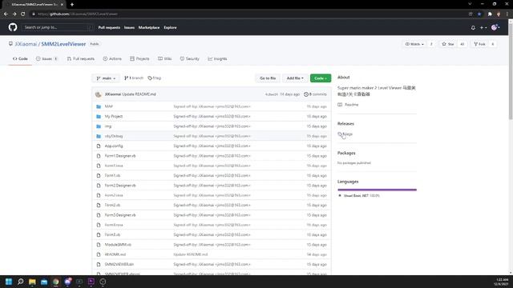The height and width of the screenshot is (288, 513).
Task: Open the SMM2LevelViewer repository link
Action: (63, 44)
